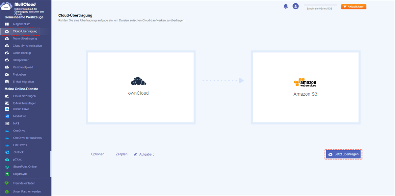Click the Freunde einladen icon
Screen dimensions: 395x196
coord(7,184)
